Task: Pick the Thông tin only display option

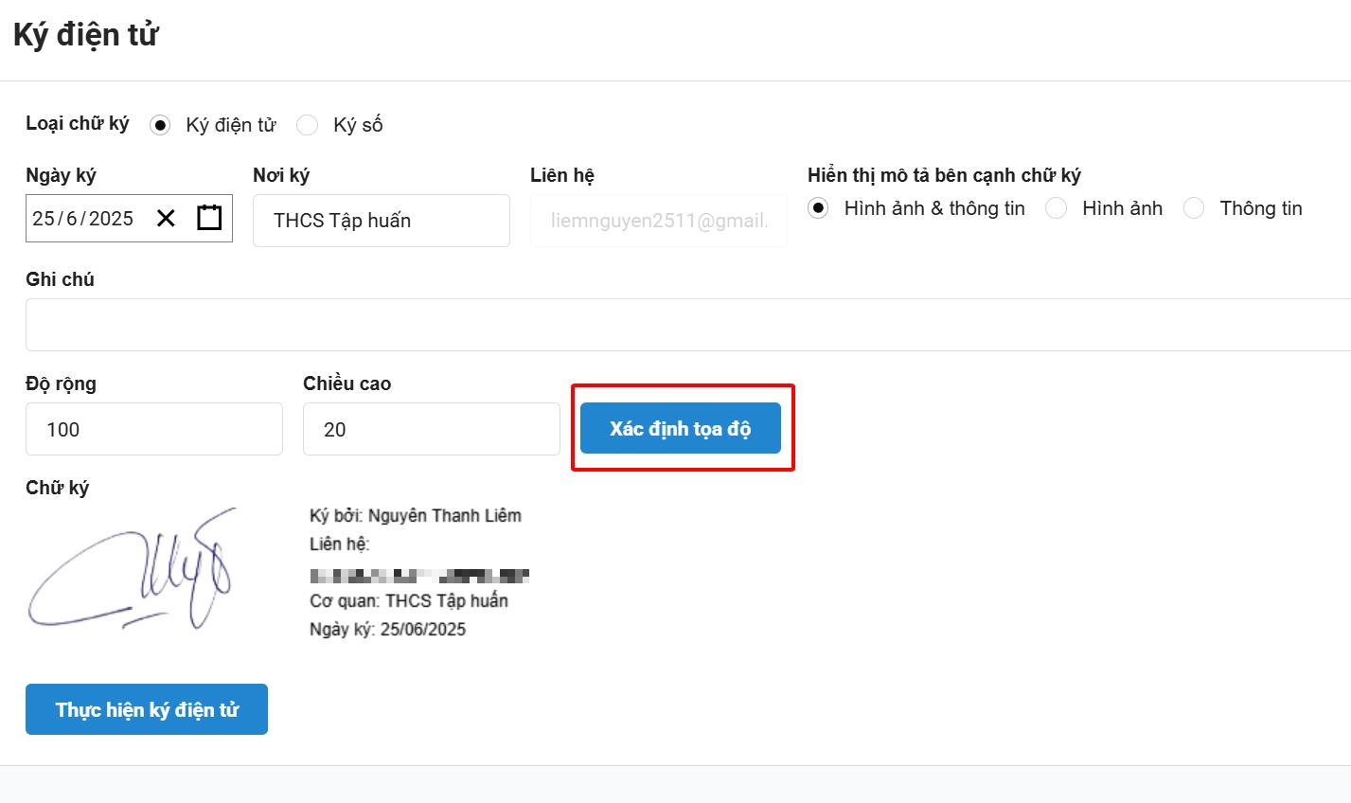Action: [1194, 208]
